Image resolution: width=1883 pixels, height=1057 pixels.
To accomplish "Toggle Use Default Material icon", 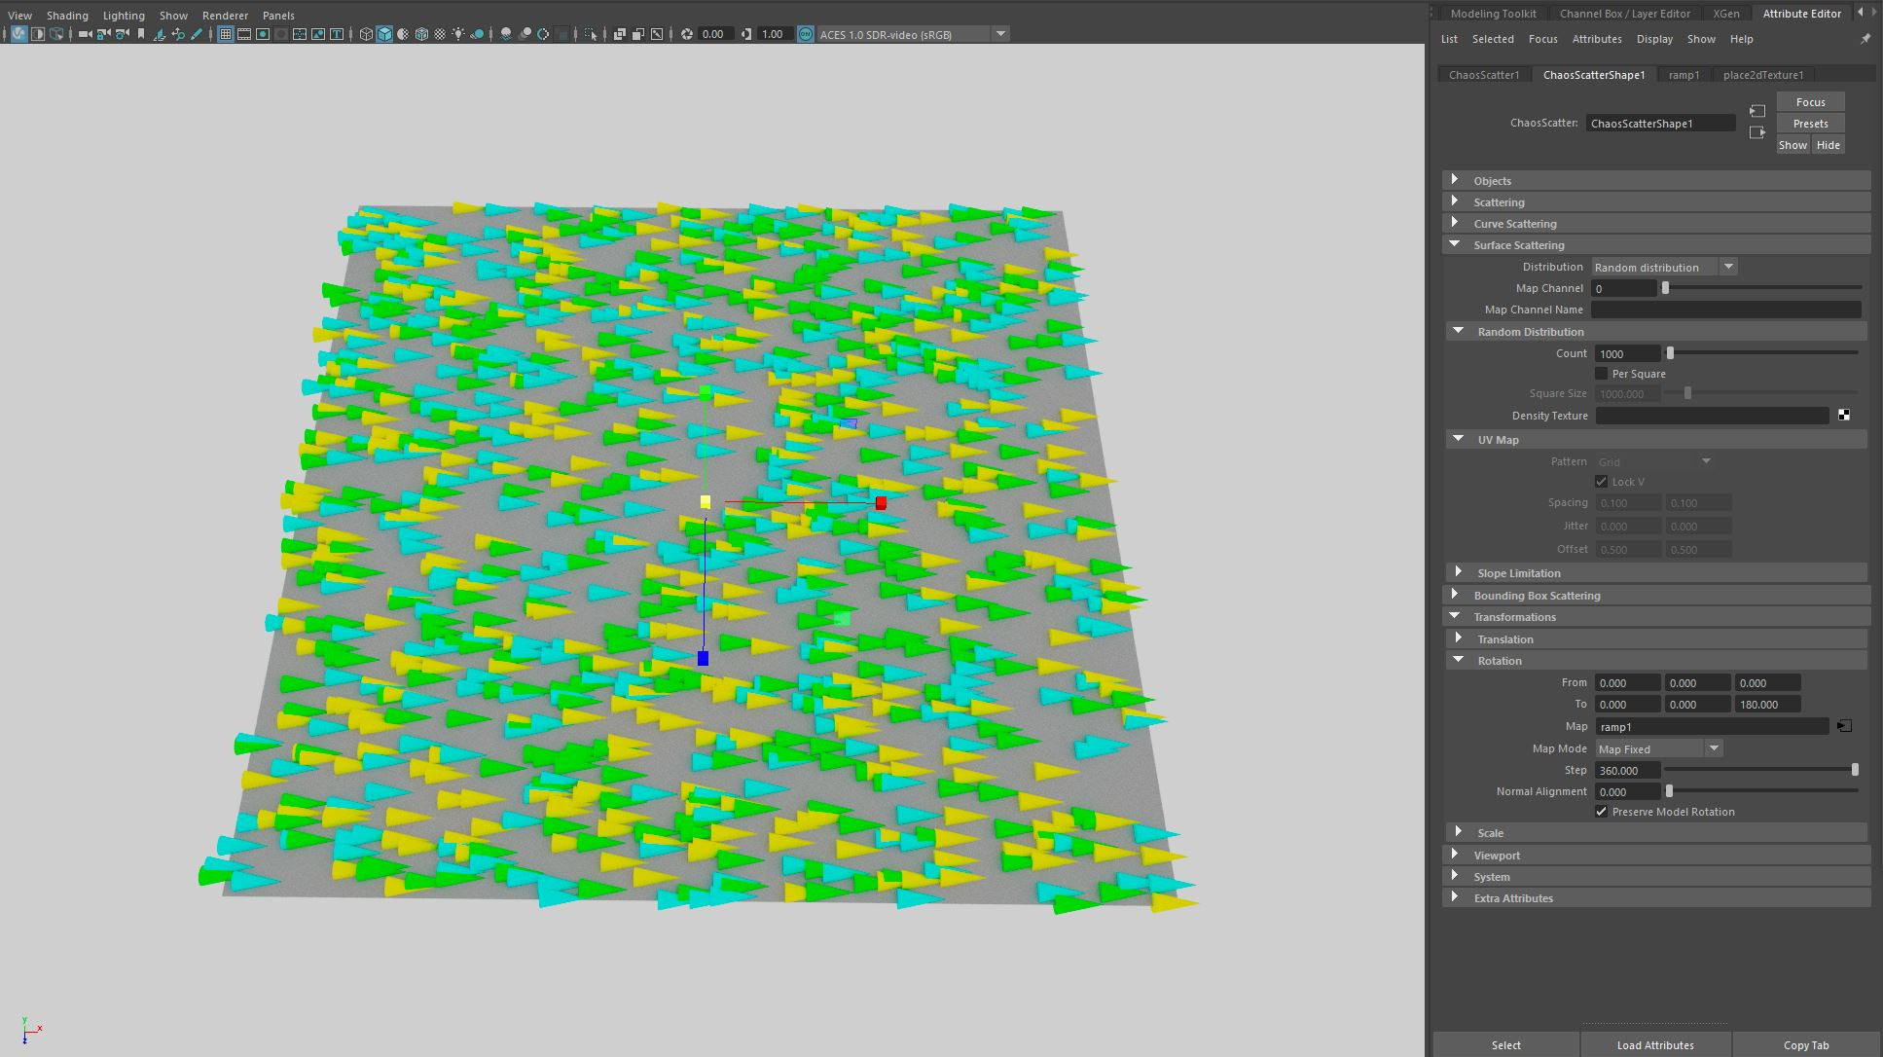I will click(x=403, y=34).
